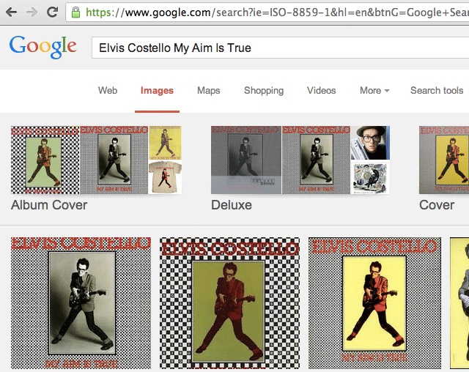
Task: Open the Shopping tab
Action: click(264, 91)
